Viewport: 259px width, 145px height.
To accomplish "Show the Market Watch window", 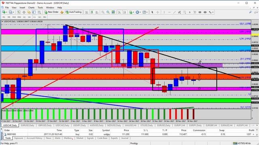I will 19,12.
